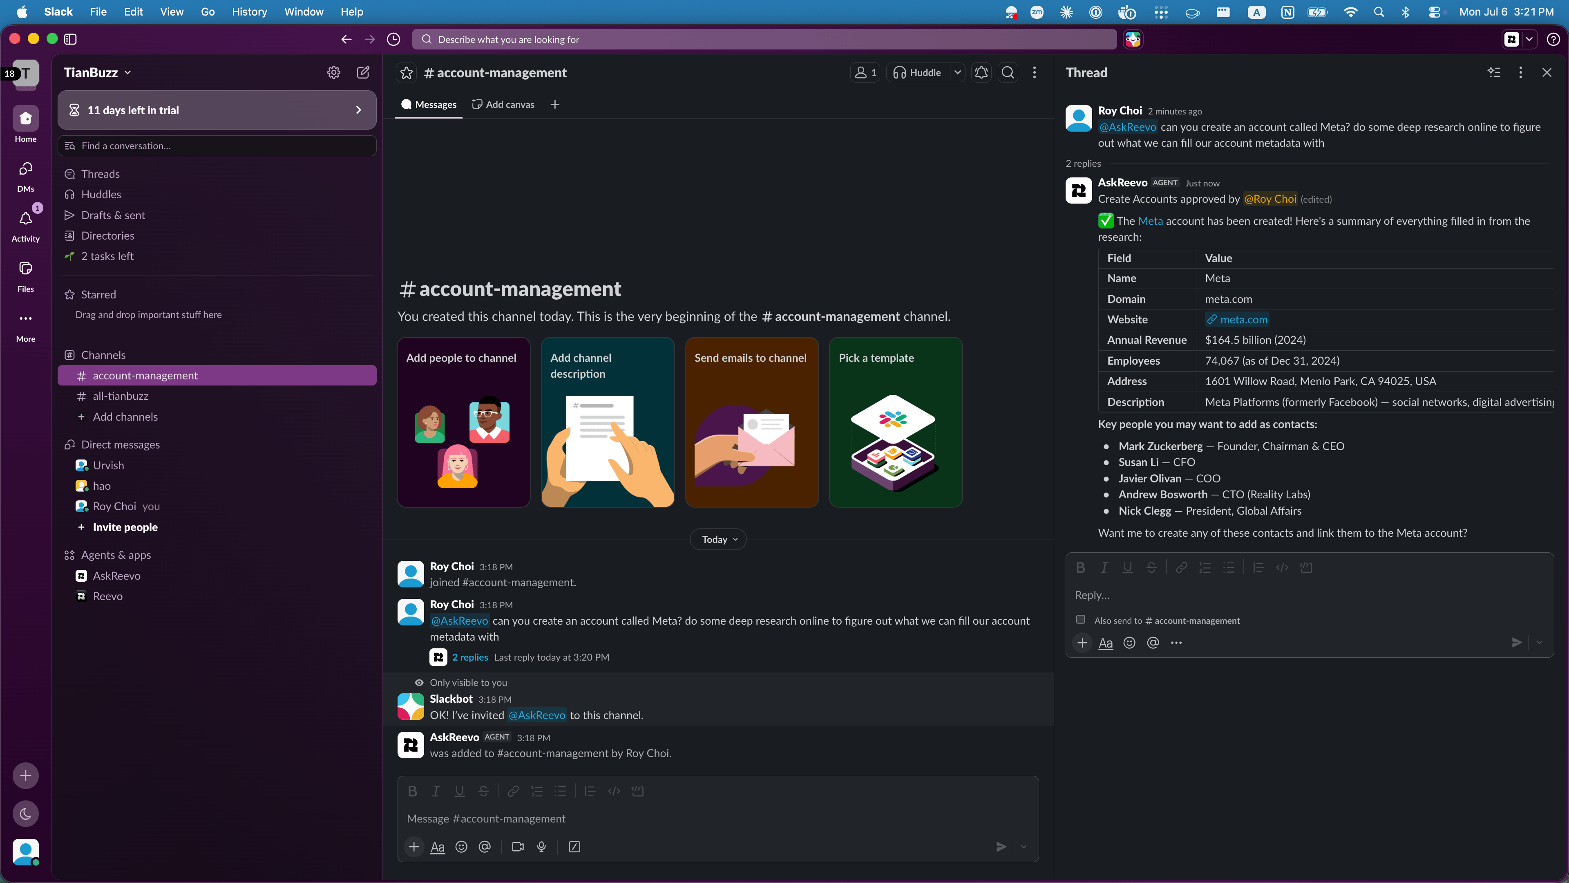Open More in the left rail
1569x883 pixels.
click(x=26, y=327)
